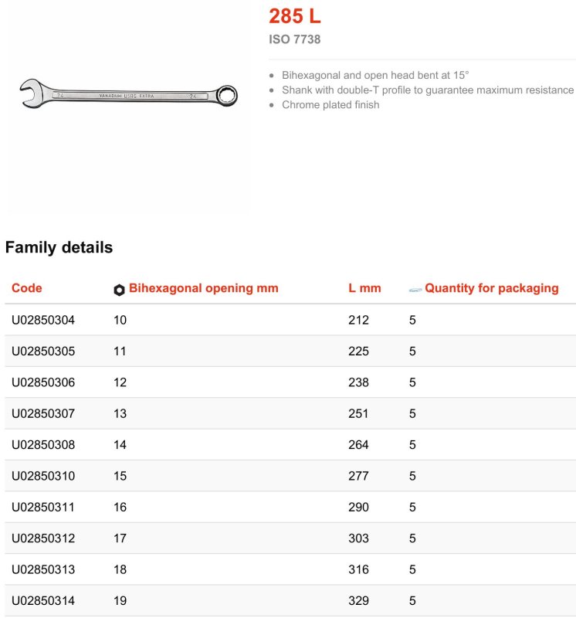
Task: Click the hexagon icon beside Bihexagonal opening
Action: (119, 290)
